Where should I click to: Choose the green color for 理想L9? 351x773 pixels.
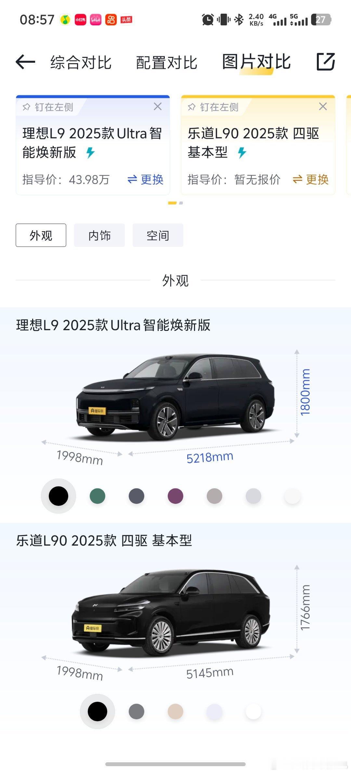tap(97, 496)
